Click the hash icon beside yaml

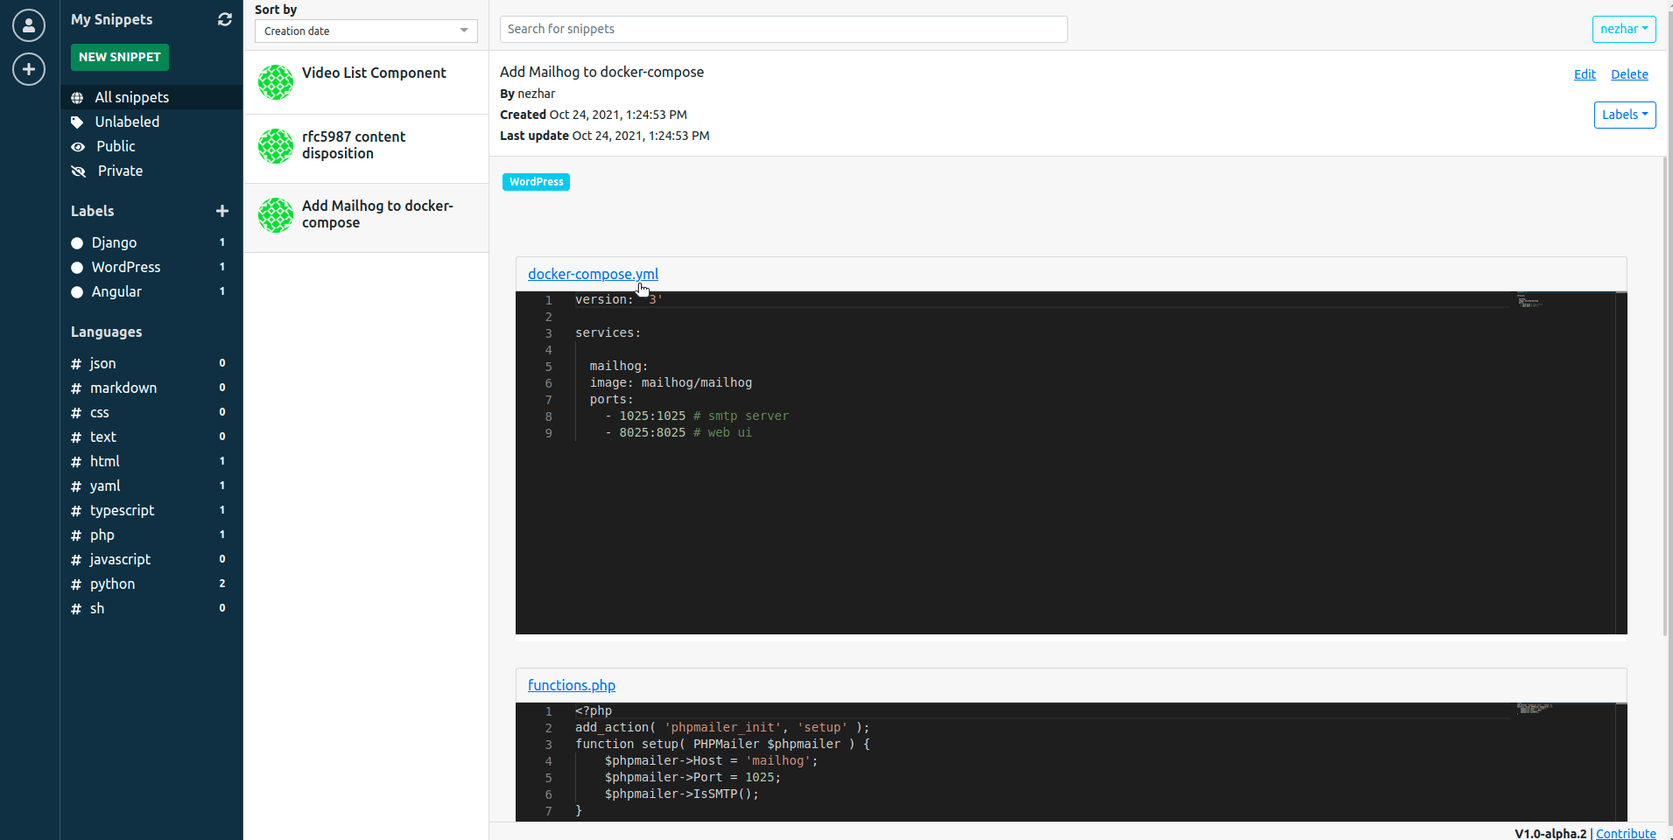coord(76,486)
